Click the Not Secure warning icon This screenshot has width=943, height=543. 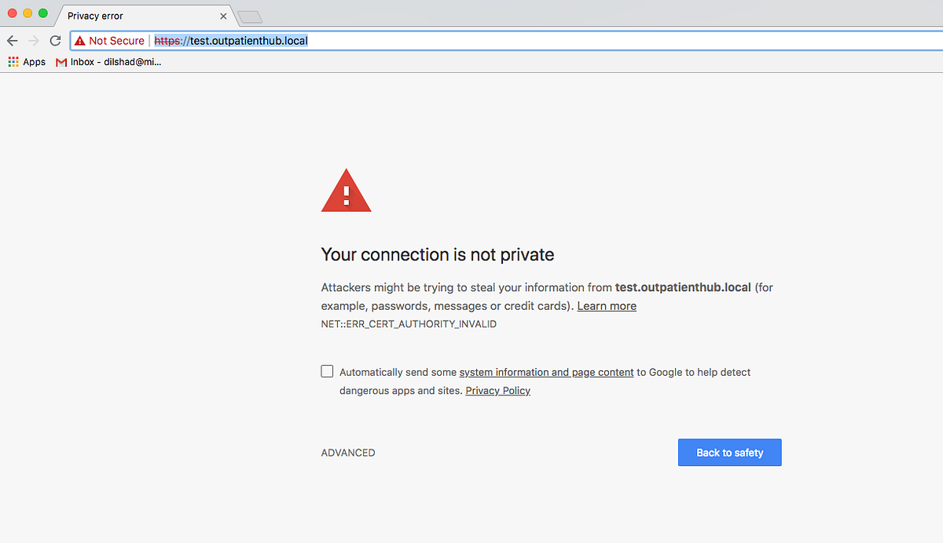point(79,40)
